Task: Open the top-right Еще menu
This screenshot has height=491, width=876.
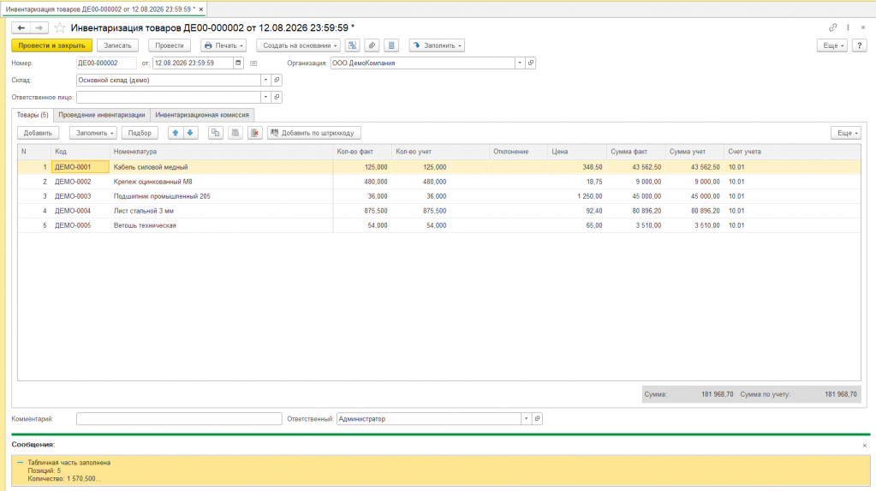Action: pos(832,45)
